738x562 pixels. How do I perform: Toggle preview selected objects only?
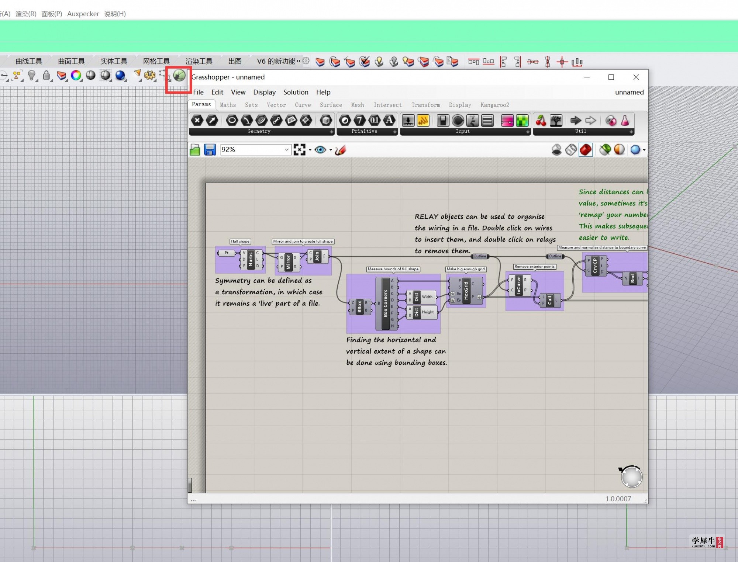tap(605, 150)
